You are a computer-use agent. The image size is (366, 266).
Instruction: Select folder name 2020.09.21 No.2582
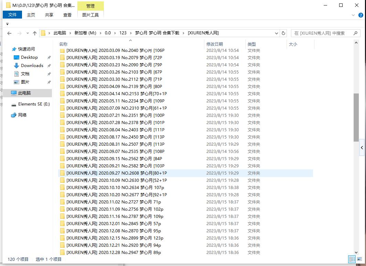116,166
